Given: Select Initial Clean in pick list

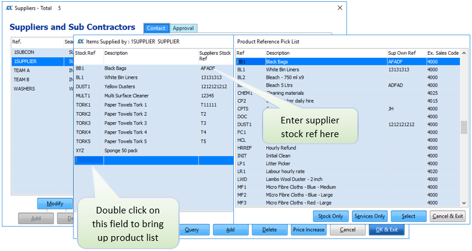Looking at the screenshot, I should 348,156.
